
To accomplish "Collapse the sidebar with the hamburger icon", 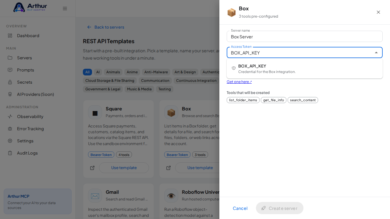I will pos(65,9).
